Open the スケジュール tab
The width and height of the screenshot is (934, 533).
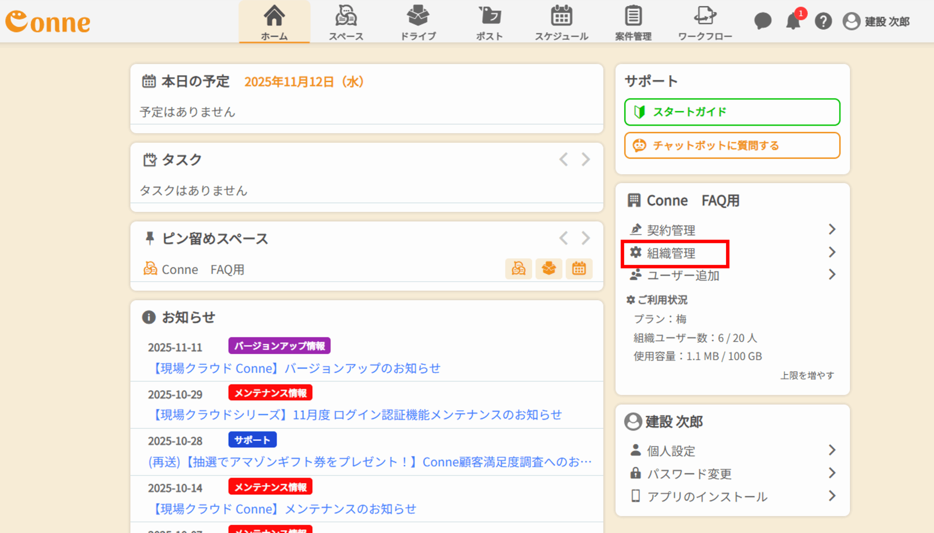coord(561,22)
